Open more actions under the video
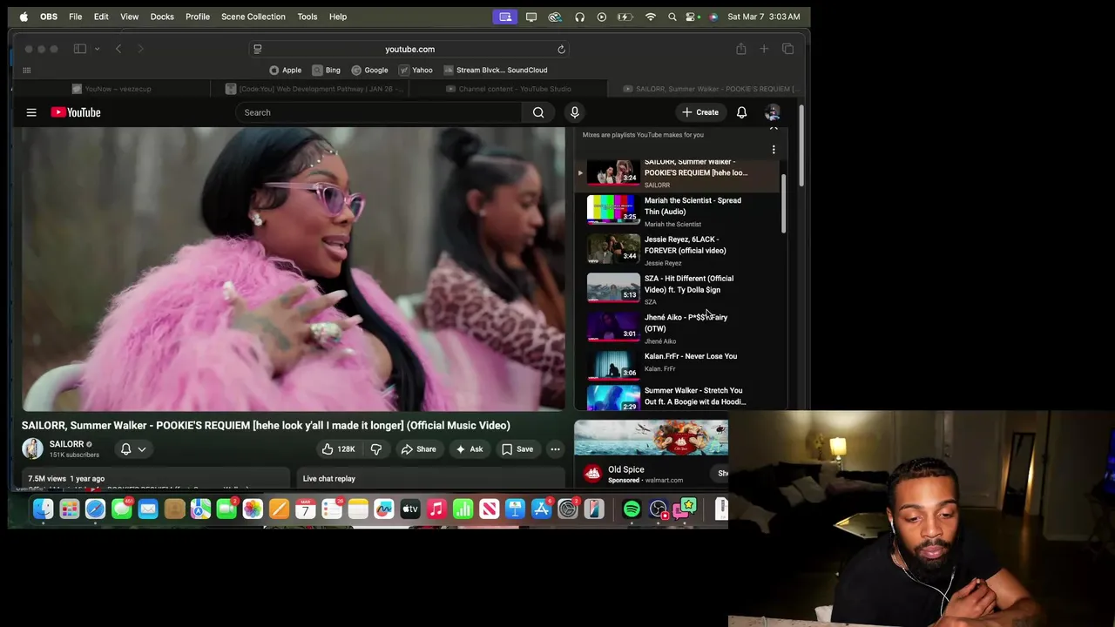 pos(555,449)
